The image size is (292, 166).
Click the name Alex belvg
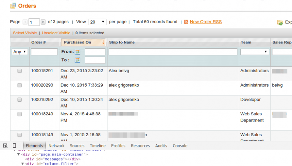tap(119, 71)
